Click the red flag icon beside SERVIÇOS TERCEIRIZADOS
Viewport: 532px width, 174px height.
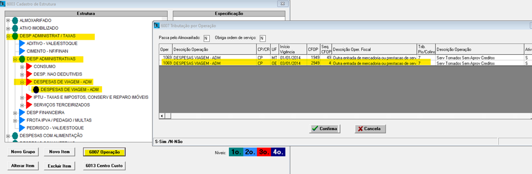coord(29,105)
